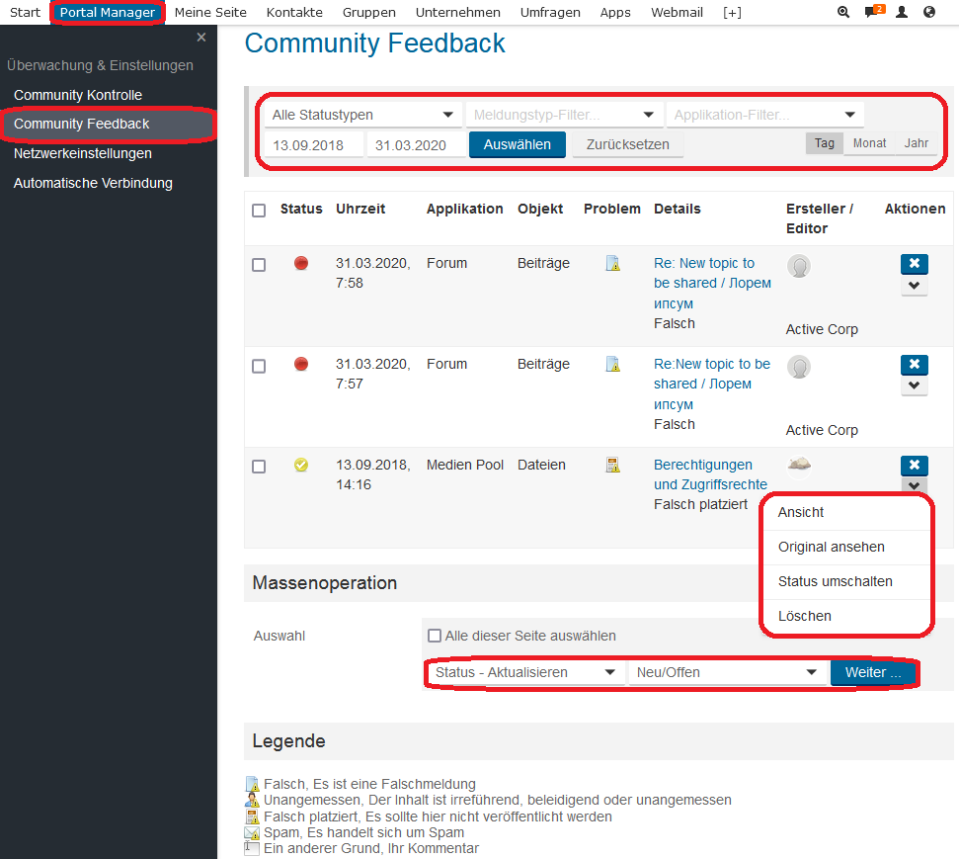Viewport: 959px width, 859px height.
Task: Open the user profile icon in top bar
Action: coord(902,12)
